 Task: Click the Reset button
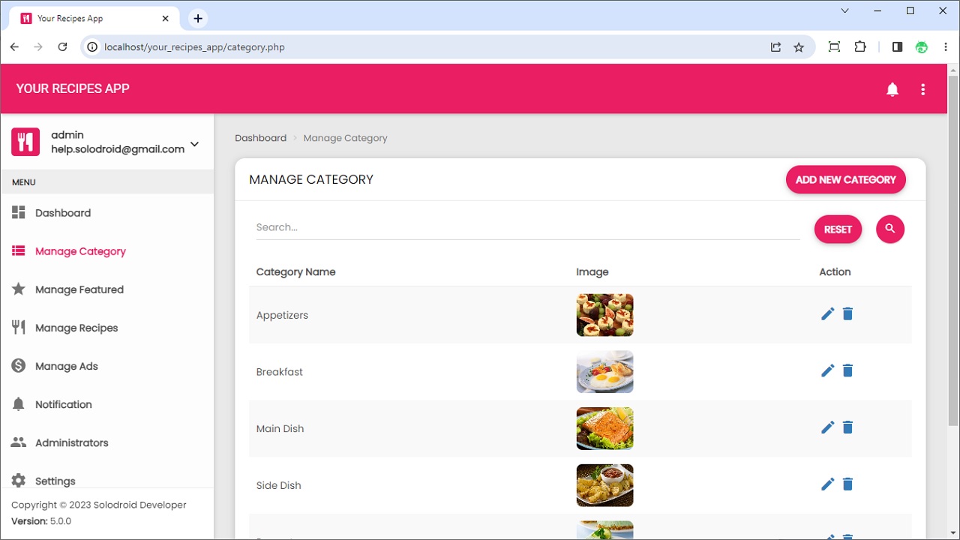pos(838,229)
